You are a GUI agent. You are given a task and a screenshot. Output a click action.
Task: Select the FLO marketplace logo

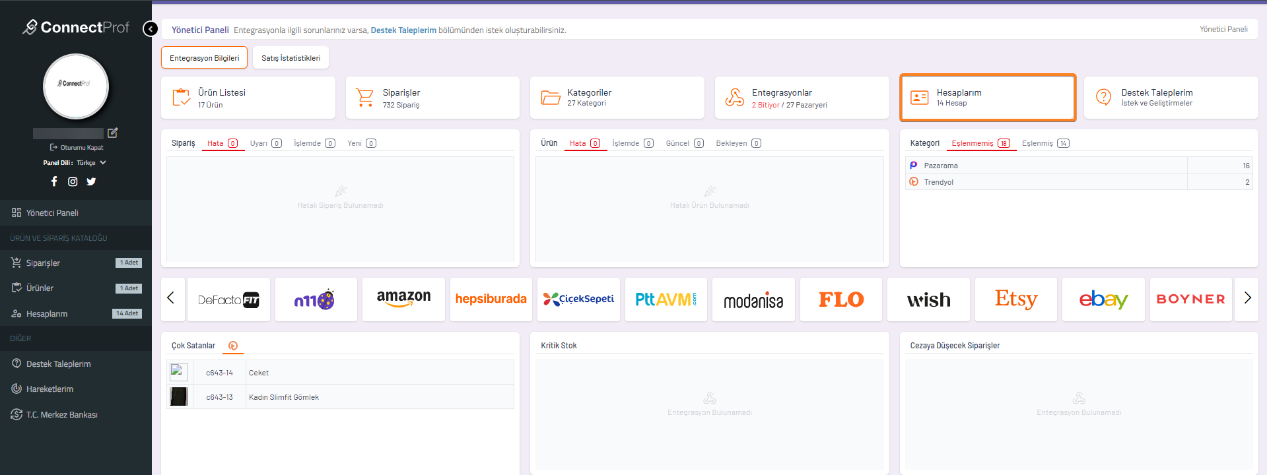tap(841, 300)
